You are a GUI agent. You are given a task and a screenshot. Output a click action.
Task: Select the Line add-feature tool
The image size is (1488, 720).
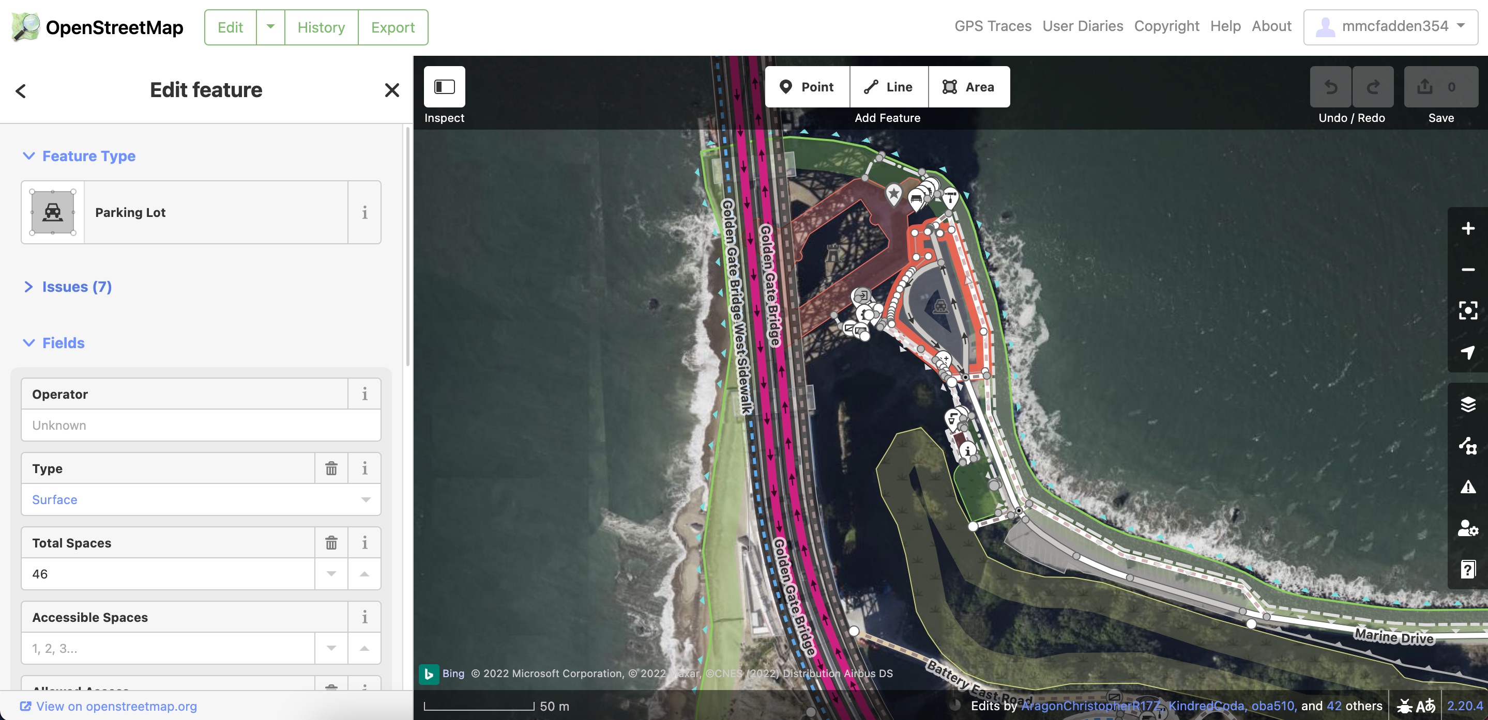(889, 87)
